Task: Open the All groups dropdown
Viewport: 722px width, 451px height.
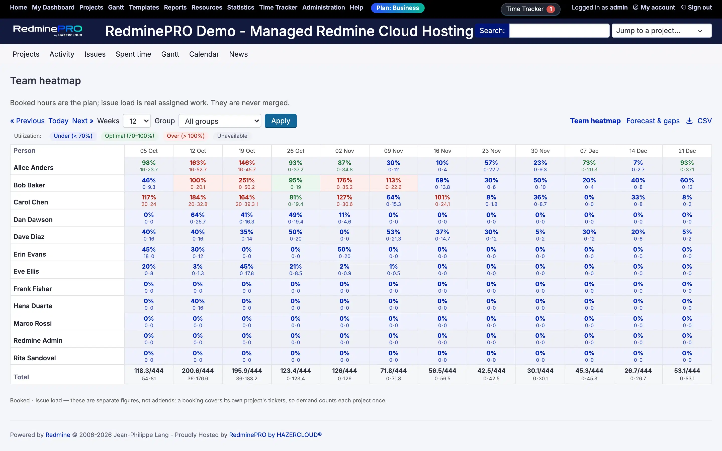Action: (220, 121)
